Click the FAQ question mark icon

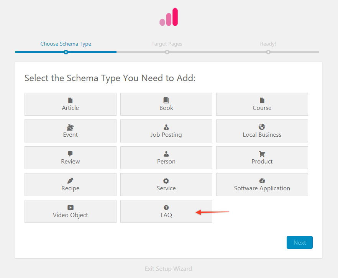(x=166, y=208)
